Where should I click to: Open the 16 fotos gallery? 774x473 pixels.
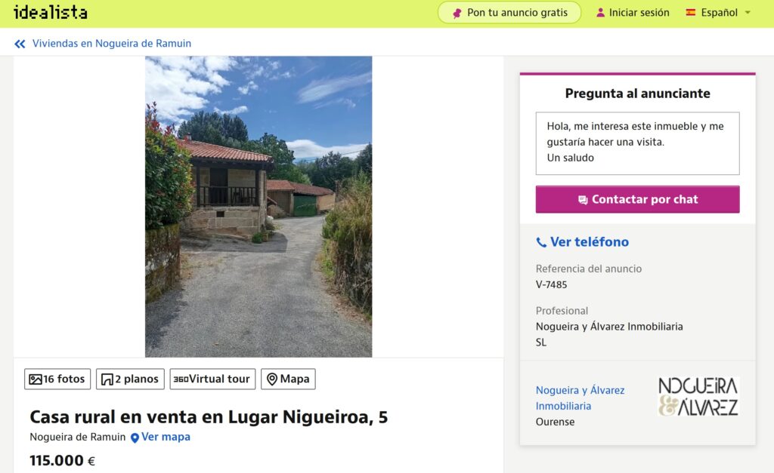point(57,379)
